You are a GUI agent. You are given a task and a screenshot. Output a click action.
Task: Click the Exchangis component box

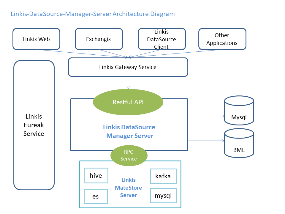[99, 39]
